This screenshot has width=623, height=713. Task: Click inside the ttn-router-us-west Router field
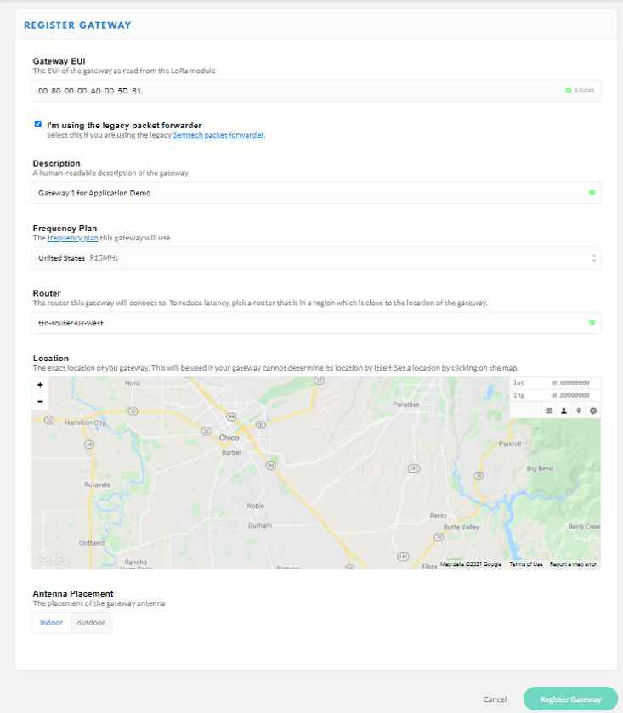point(255,322)
